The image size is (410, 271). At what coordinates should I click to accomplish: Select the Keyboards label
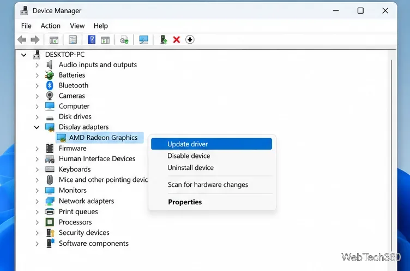[x=75, y=169]
